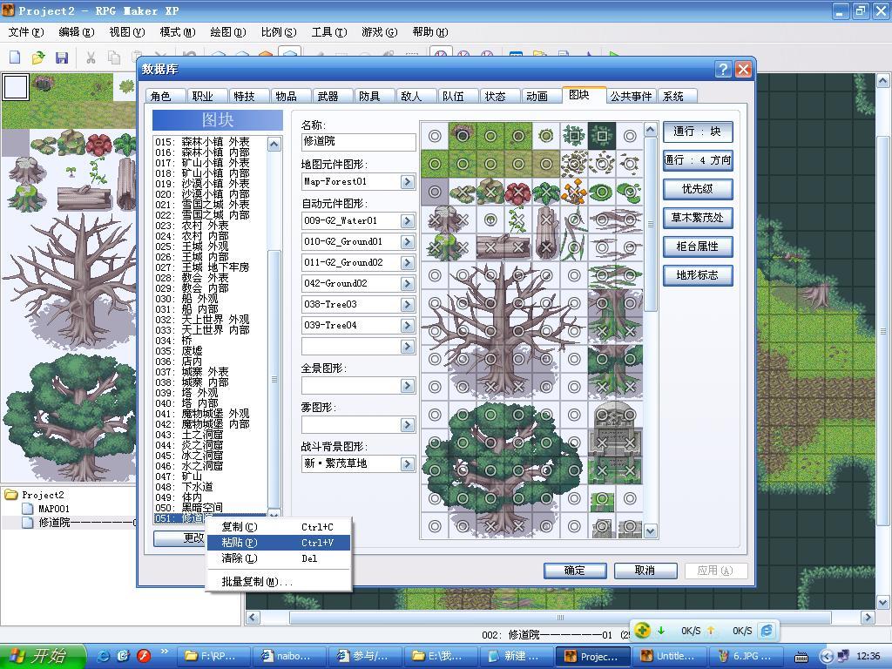Click the Copy toolbar icon

pos(114,57)
